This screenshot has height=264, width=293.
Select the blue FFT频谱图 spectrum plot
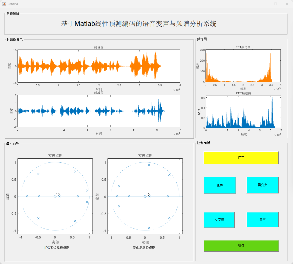point(243,112)
